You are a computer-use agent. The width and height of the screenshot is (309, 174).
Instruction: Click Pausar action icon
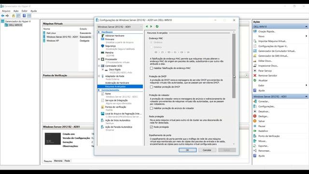tap(255, 126)
